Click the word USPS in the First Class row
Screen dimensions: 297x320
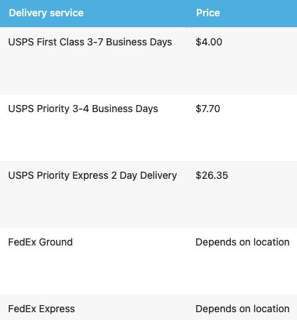(21, 42)
